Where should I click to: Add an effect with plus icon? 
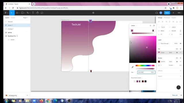(181, 71)
